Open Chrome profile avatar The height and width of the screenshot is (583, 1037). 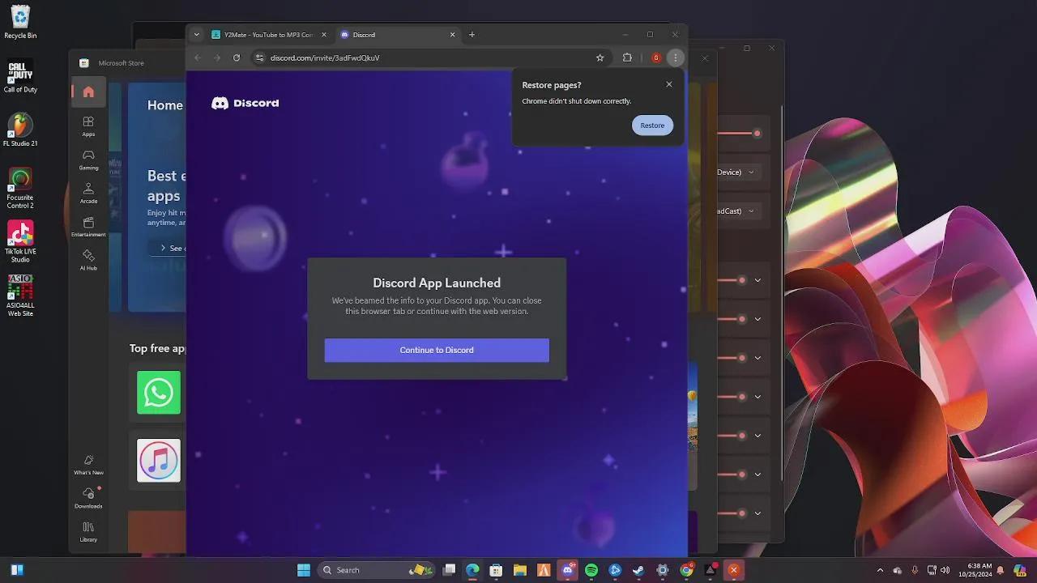(656, 57)
